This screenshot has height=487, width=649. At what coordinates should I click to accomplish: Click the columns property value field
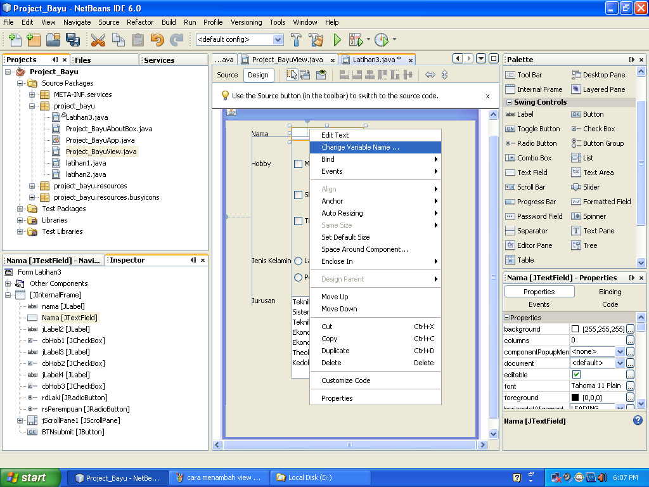(x=597, y=341)
